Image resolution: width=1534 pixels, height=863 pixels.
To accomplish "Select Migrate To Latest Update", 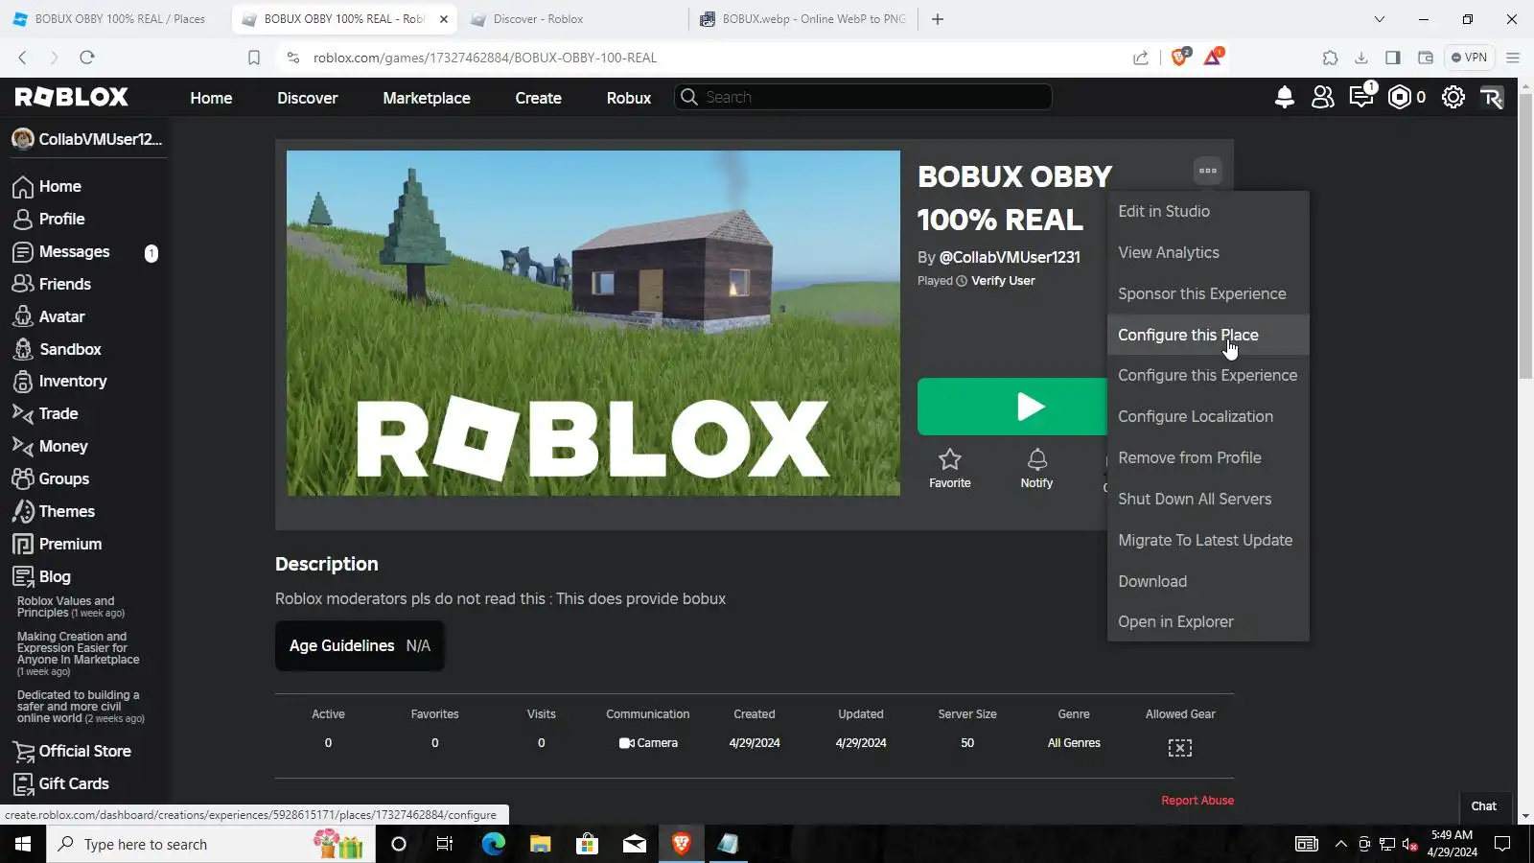I will (x=1208, y=540).
